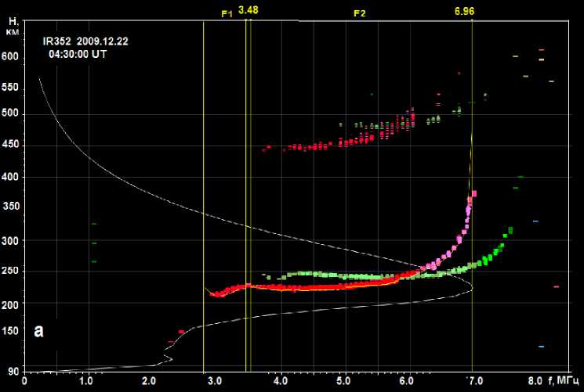Select the F1 layer label
584x392 pixels.
coord(227,14)
